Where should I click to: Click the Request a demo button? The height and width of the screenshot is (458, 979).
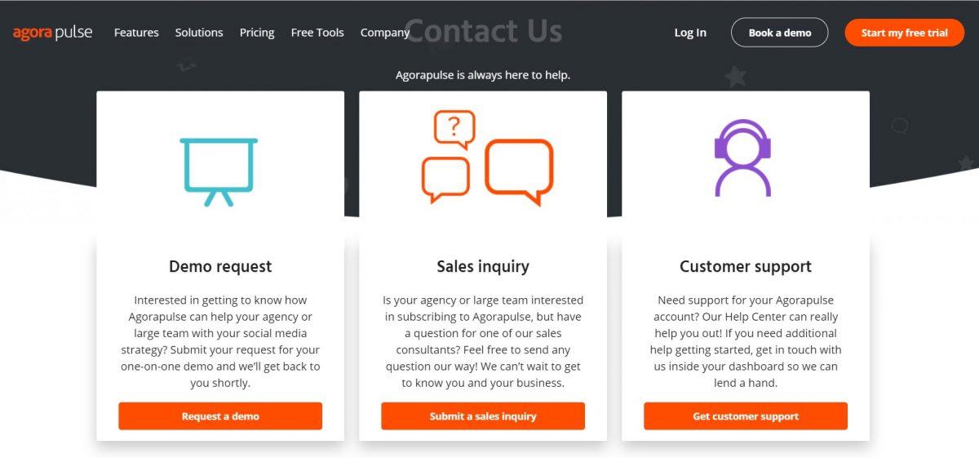click(x=220, y=416)
